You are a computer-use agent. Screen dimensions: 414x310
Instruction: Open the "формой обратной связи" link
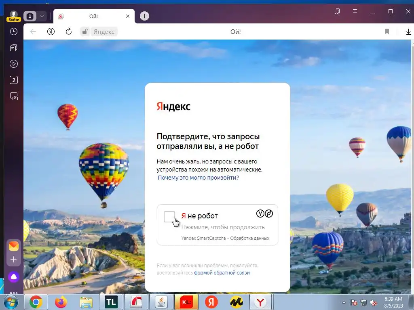click(222, 273)
